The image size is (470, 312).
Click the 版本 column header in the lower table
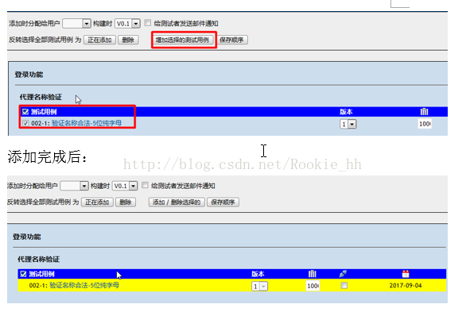point(258,274)
